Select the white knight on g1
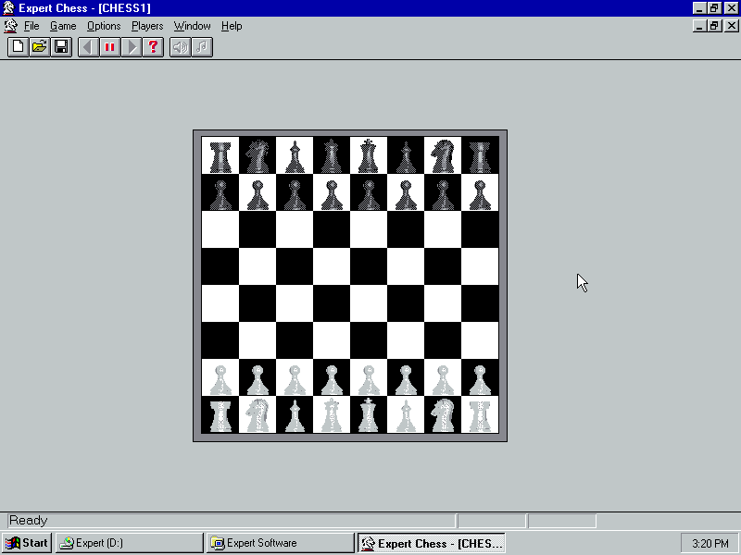Viewport: 741px width, 555px height. click(x=443, y=414)
